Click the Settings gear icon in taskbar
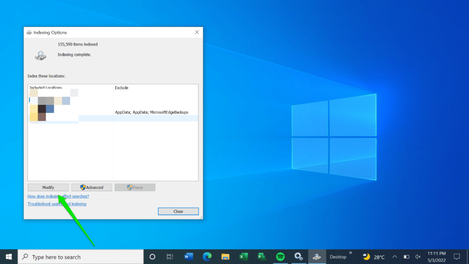Viewport: 469px width, 264px height. click(x=298, y=257)
